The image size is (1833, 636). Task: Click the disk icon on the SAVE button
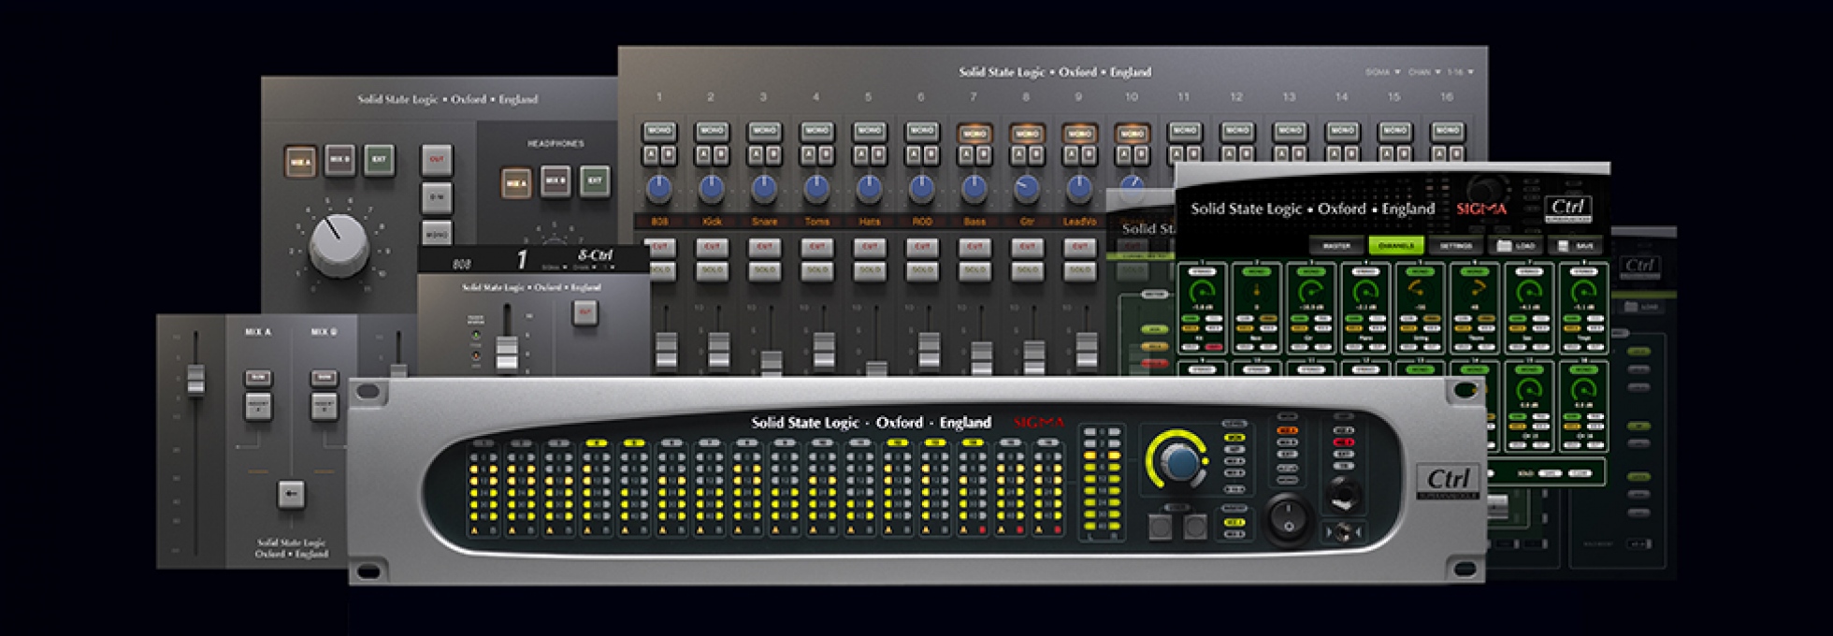point(1564,246)
